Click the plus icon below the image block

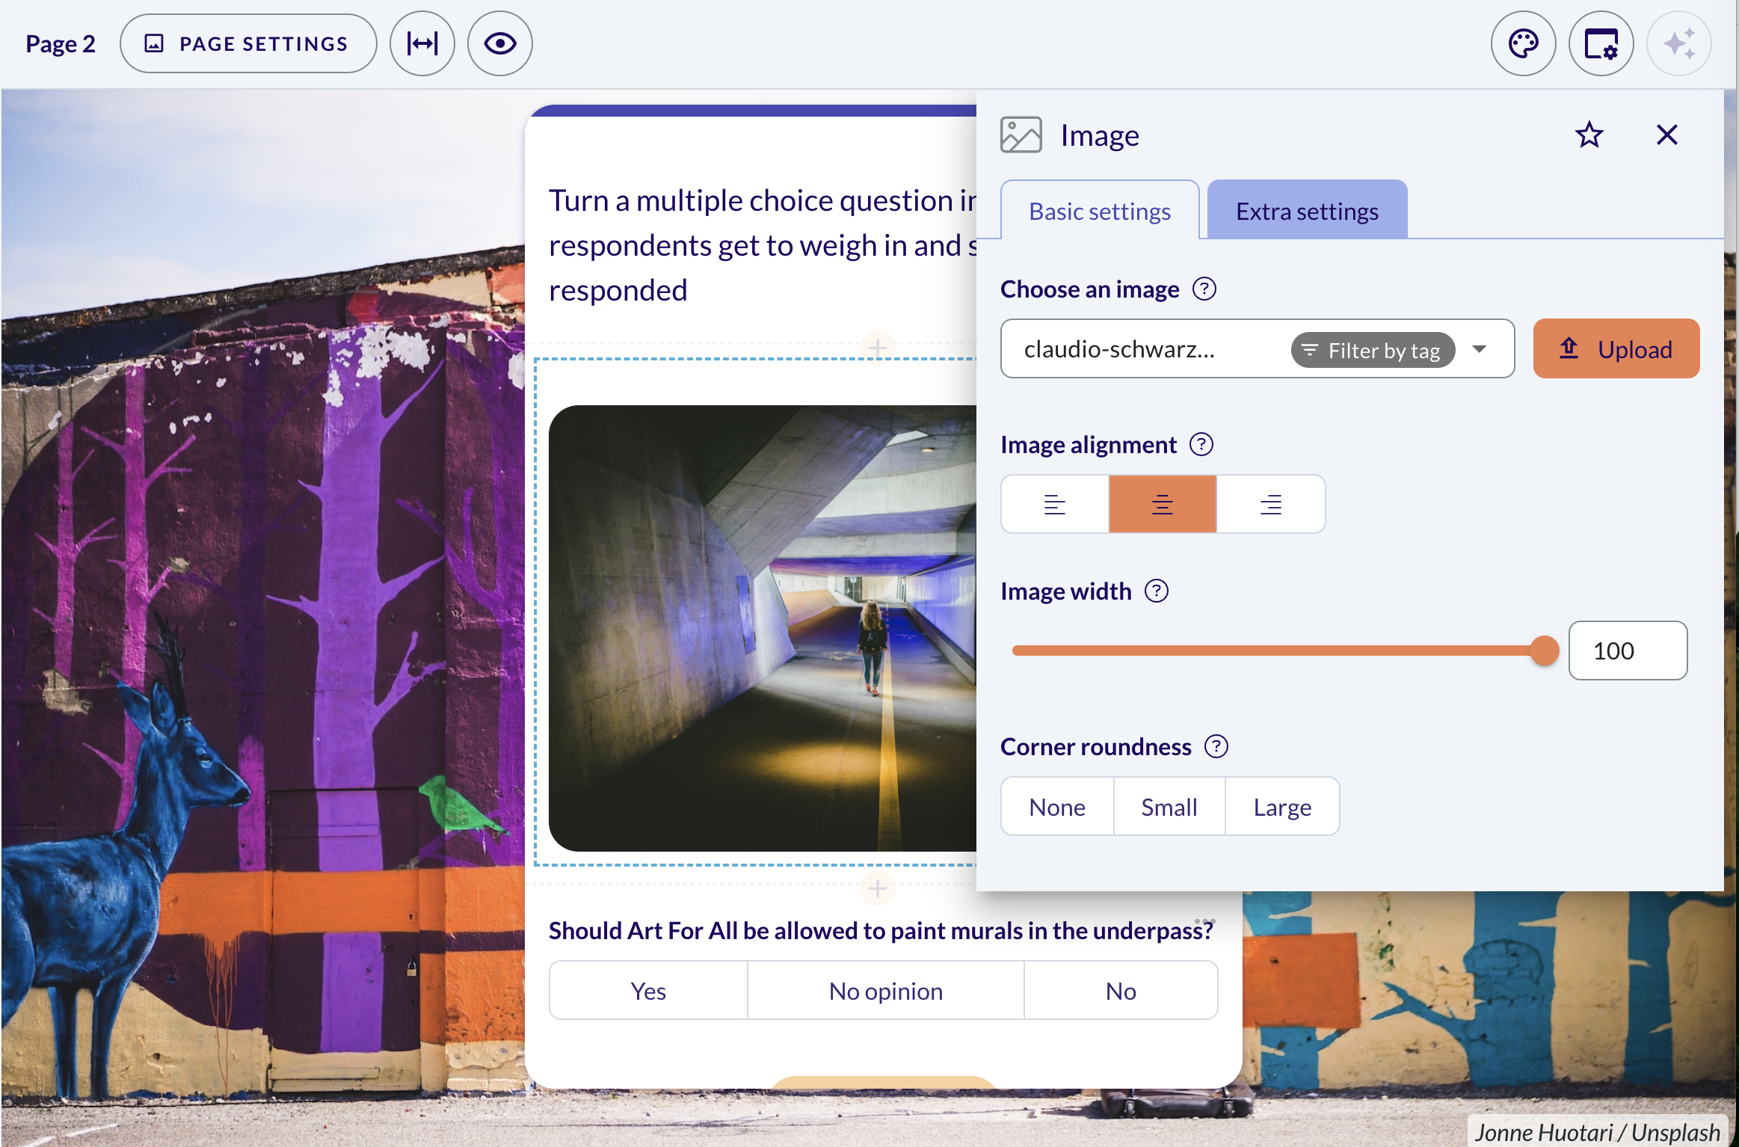(877, 888)
